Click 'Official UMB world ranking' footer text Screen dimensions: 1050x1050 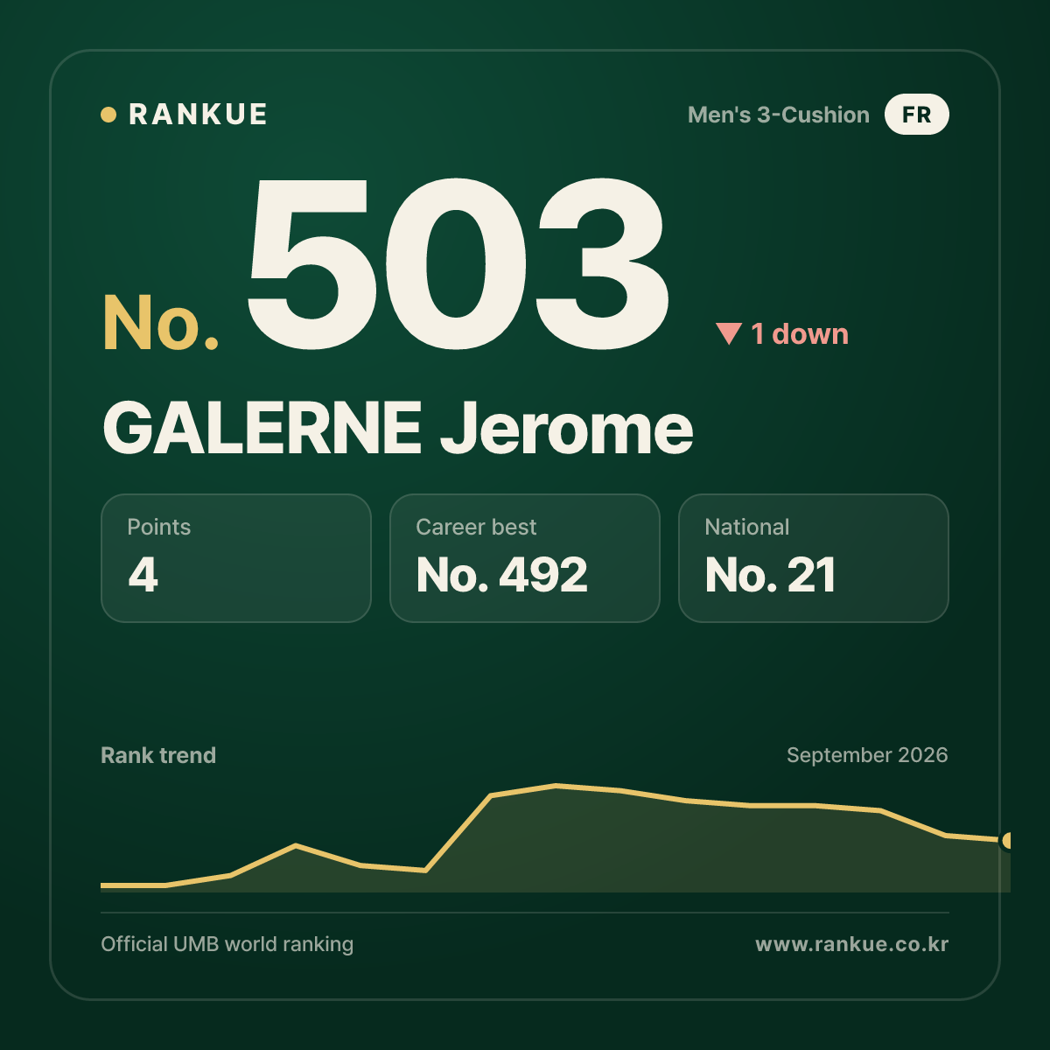[x=227, y=944]
